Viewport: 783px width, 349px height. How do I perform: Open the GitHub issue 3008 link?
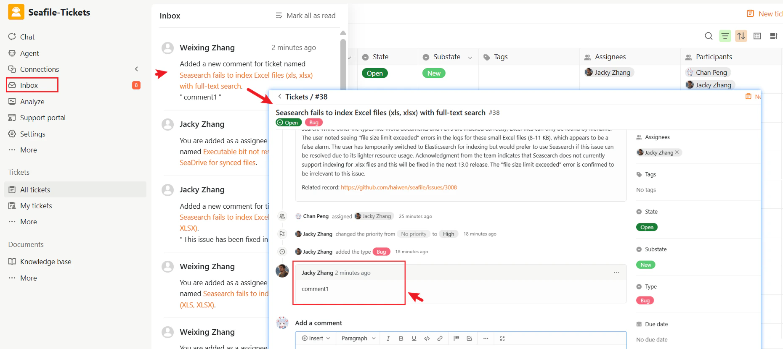pos(399,187)
